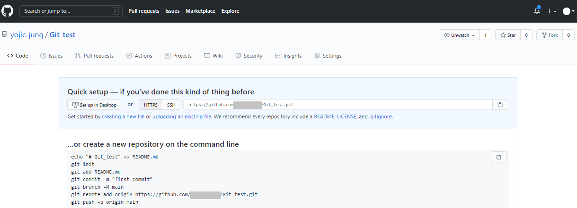The width and height of the screenshot is (577, 208).
Task: Switch to the repository Pull requests tab
Action: point(94,56)
